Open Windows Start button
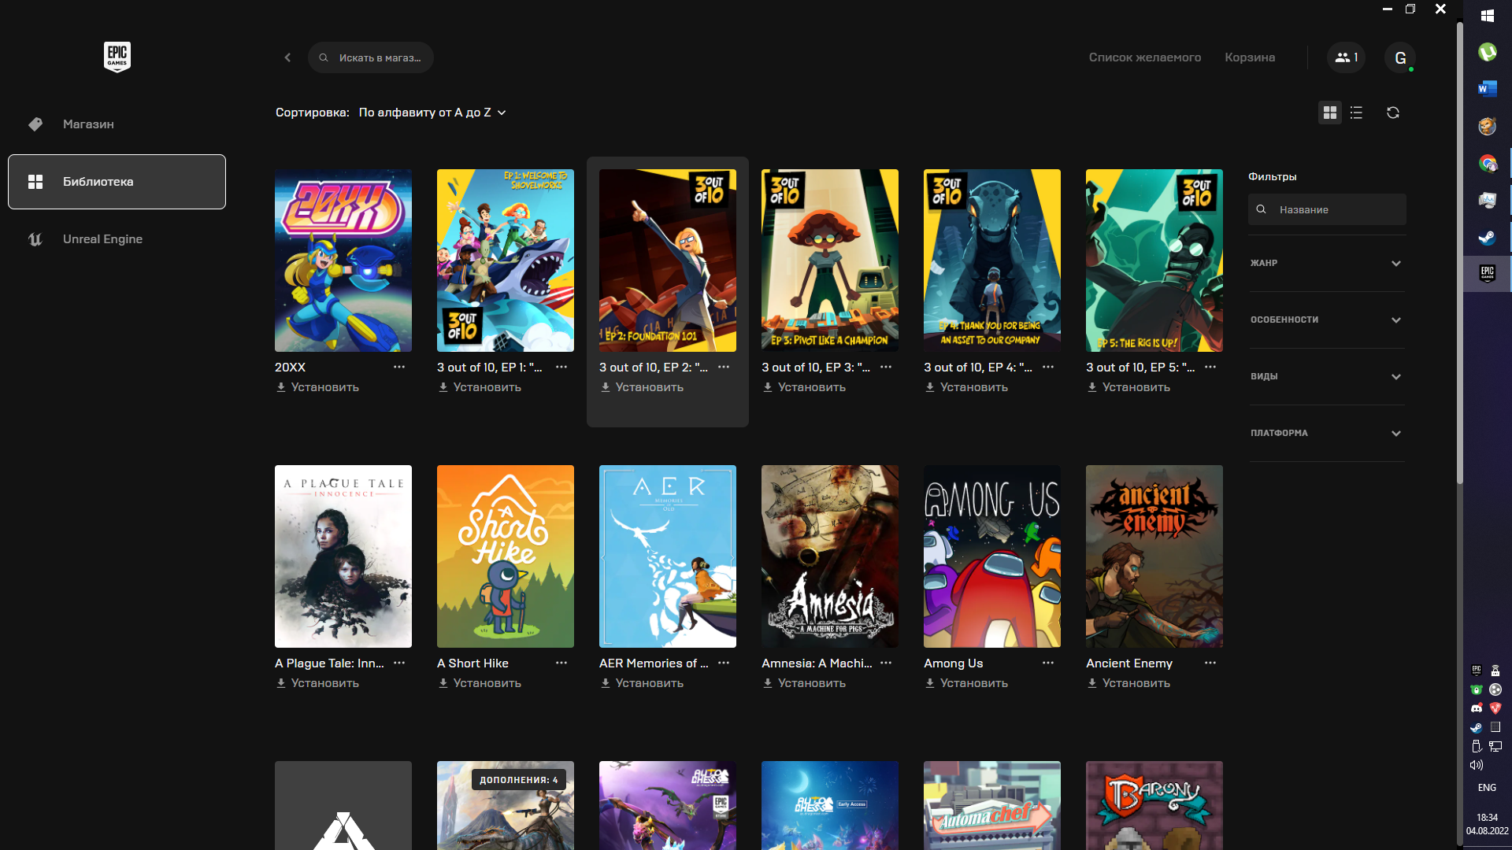 [x=1488, y=16]
